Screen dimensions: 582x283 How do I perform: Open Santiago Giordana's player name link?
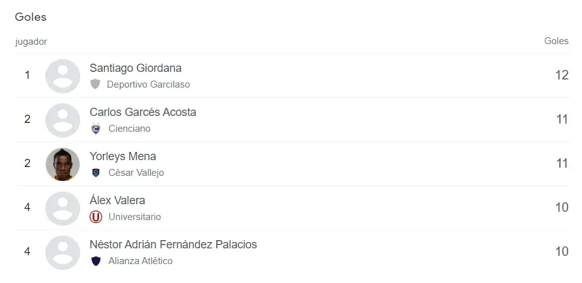pos(136,68)
